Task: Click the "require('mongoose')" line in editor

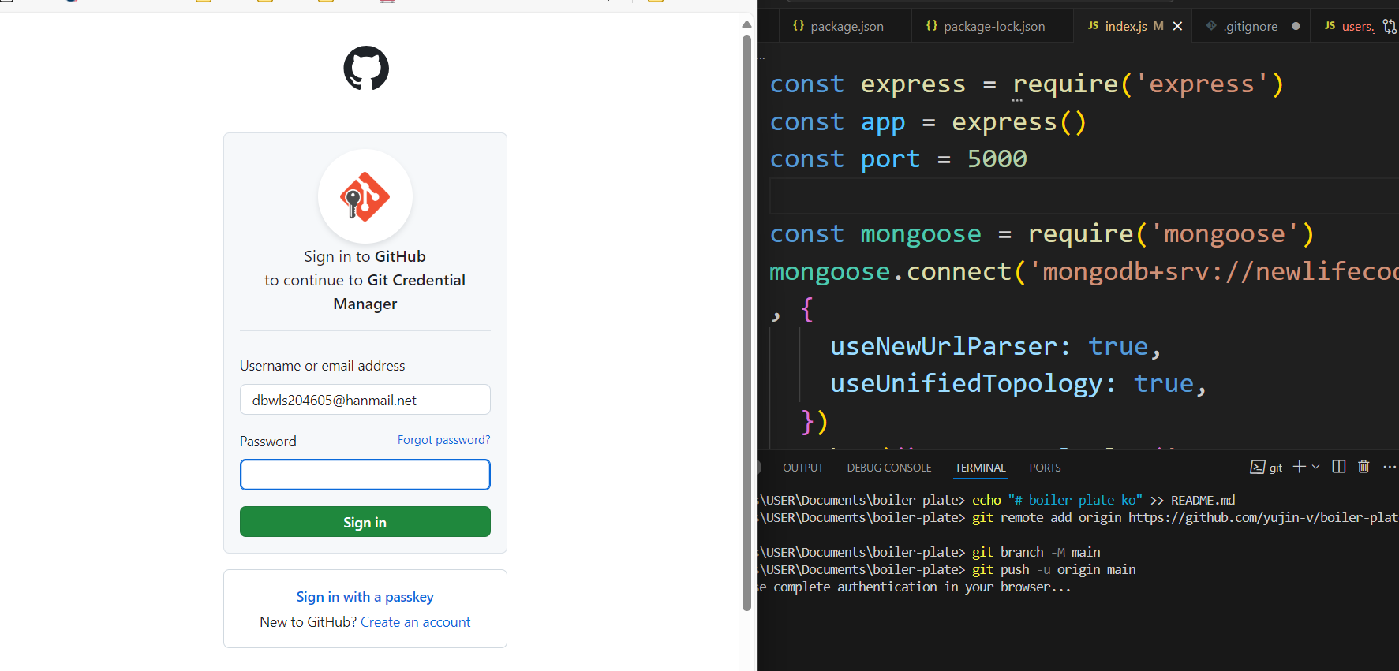Action: (x=1042, y=233)
